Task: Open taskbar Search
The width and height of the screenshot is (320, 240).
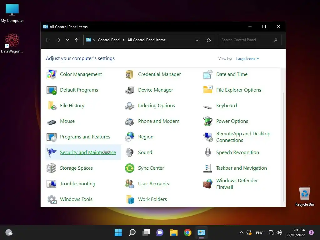Action: [132, 232]
